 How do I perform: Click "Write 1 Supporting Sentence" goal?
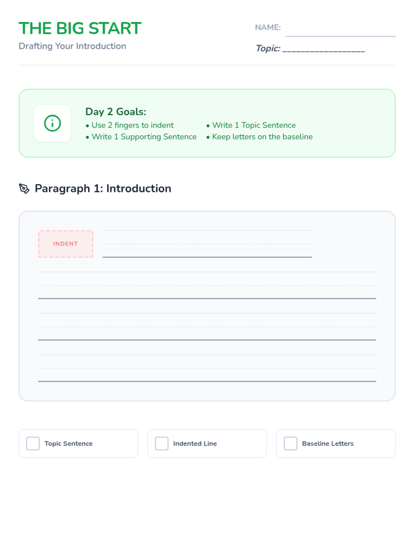pyautogui.click(x=144, y=137)
